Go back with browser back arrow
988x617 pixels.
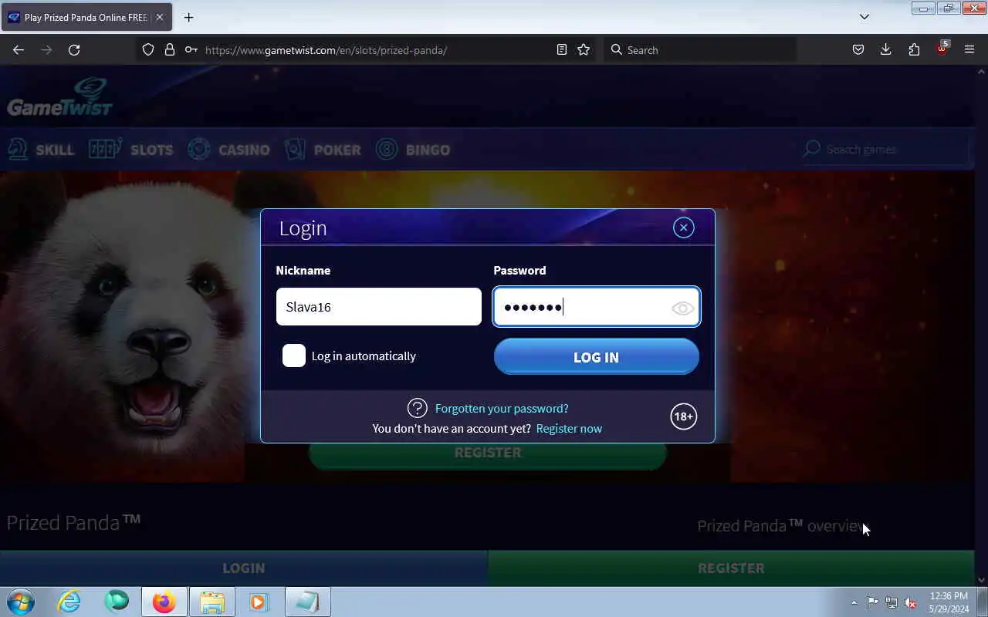click(19, 49)
